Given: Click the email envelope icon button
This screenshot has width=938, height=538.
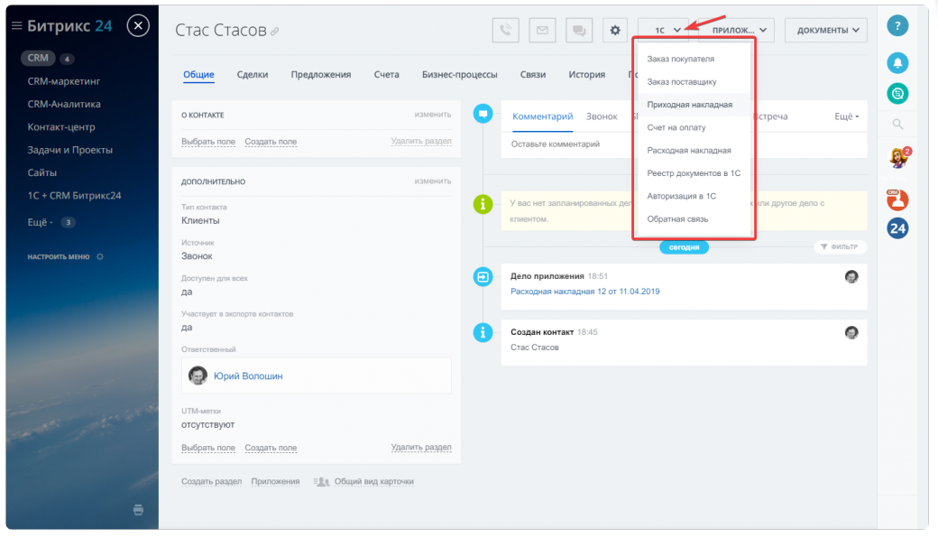Looking at the screenshot, I should pyautogui.click(x=543, y=30).
